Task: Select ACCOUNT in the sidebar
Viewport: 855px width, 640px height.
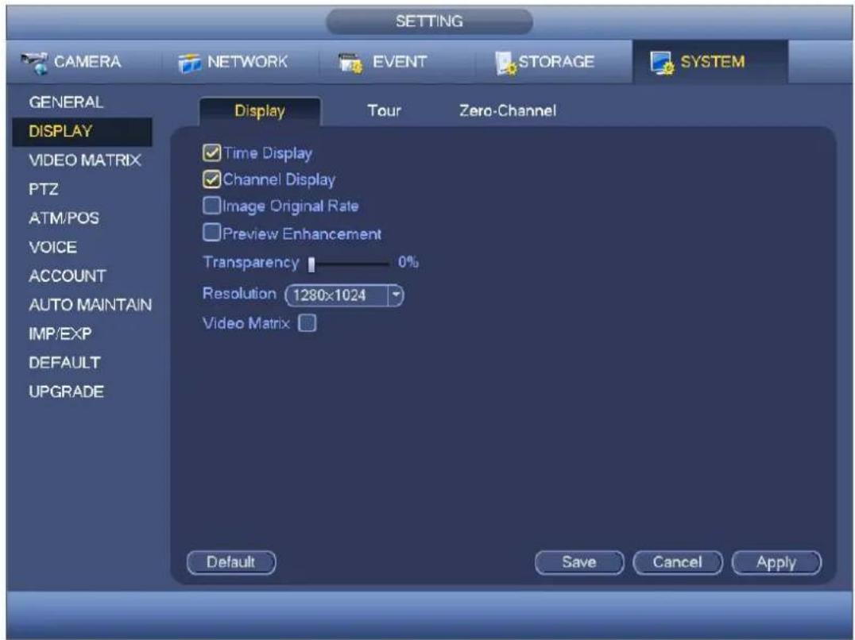Action: [68, 276]
